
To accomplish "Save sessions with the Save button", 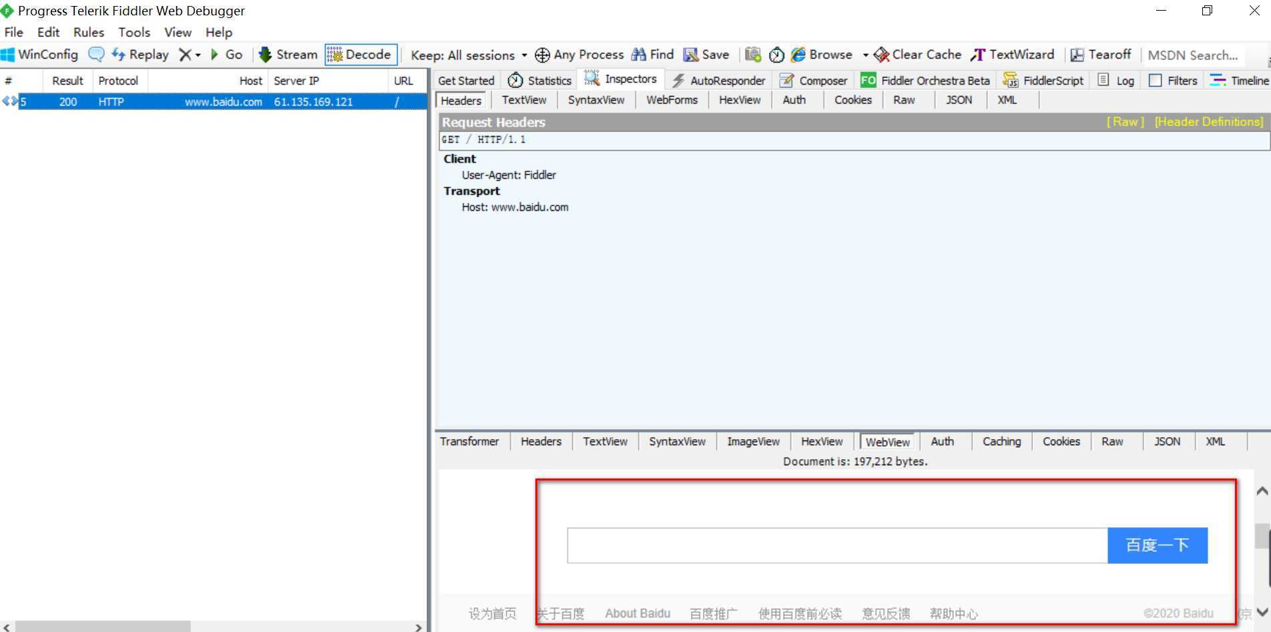I will (x=706, y=55).
